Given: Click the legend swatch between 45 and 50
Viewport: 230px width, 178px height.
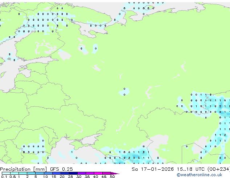Looking at the screenshot, I should pyautogui.click(x=107, y=173).
